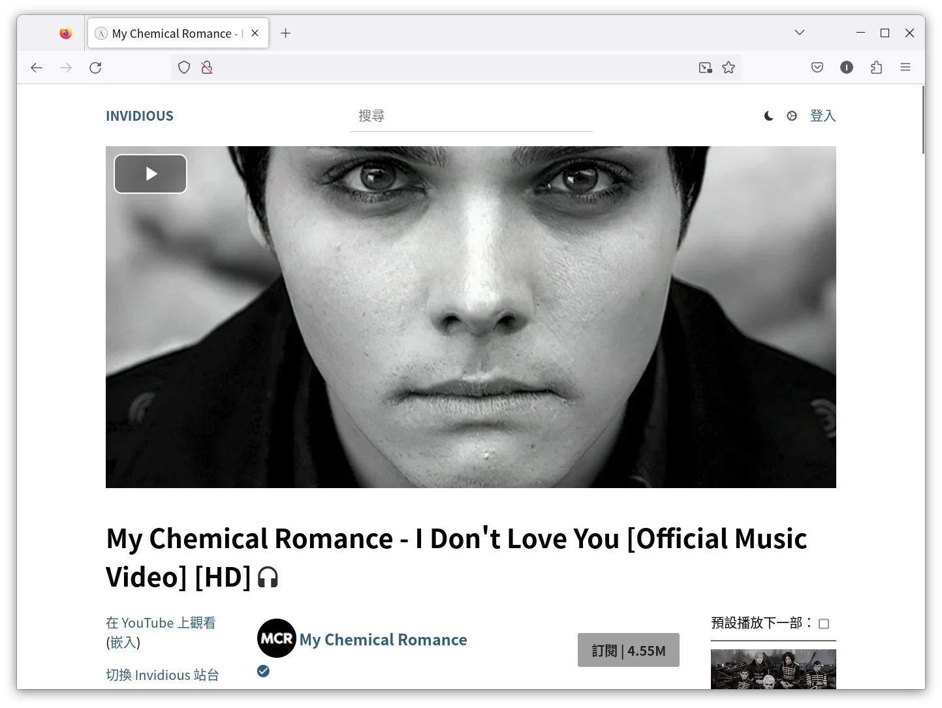Expand the list all tabs chevron

pyautogui.click(x=799, y=33)
